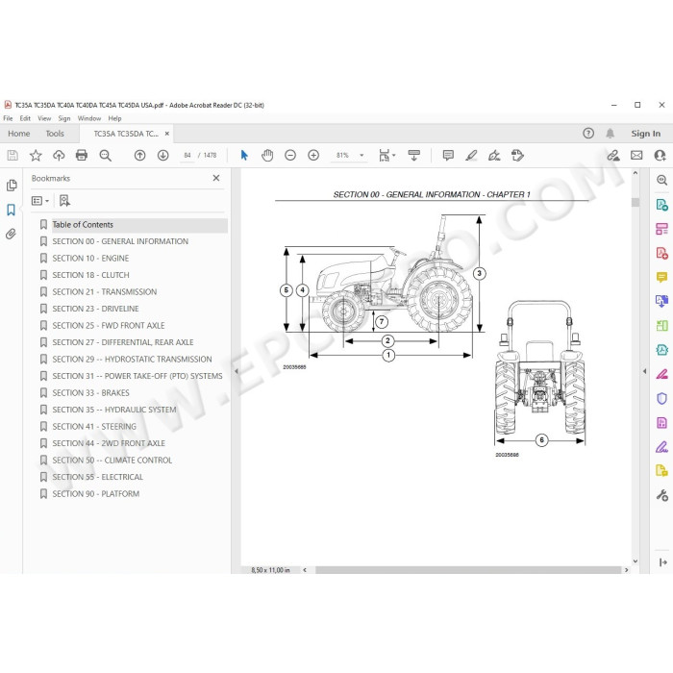Open the View menu
Image resolution: width=673 pixels, height=673 pixels.
click(44, 118)
